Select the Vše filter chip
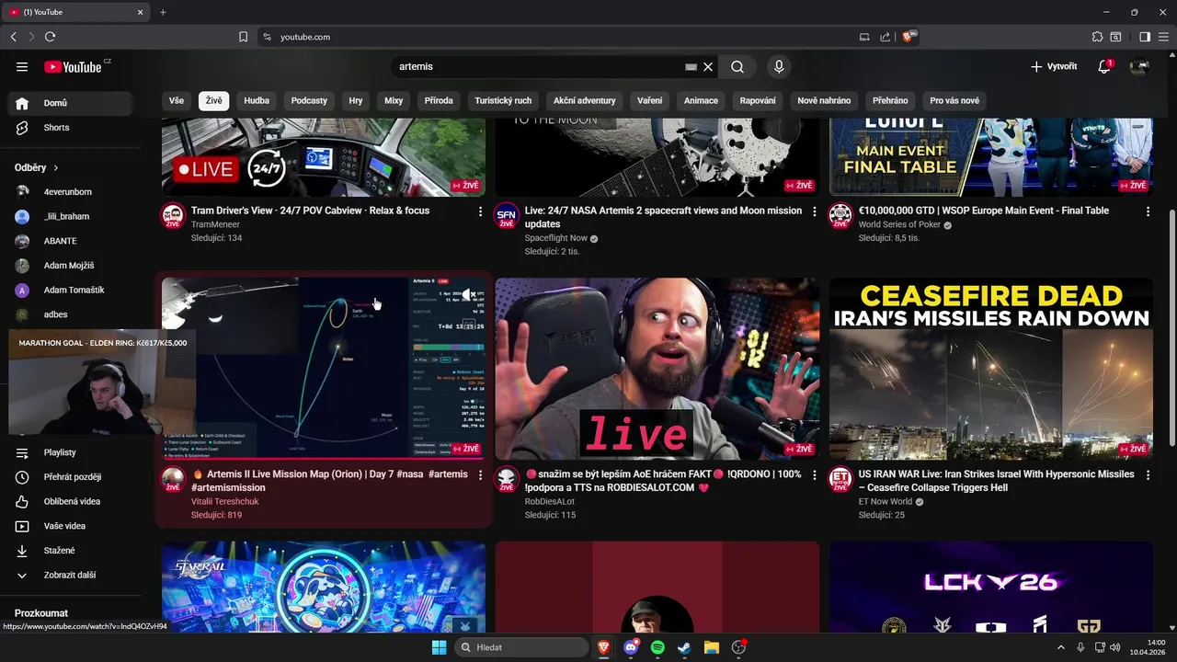1177x662 pixels. (x=176, y=100)
